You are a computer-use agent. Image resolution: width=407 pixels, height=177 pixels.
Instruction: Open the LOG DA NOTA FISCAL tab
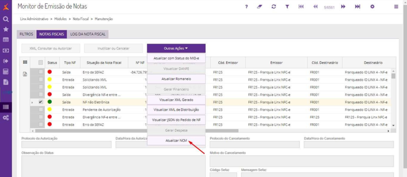tap(88, 34)
